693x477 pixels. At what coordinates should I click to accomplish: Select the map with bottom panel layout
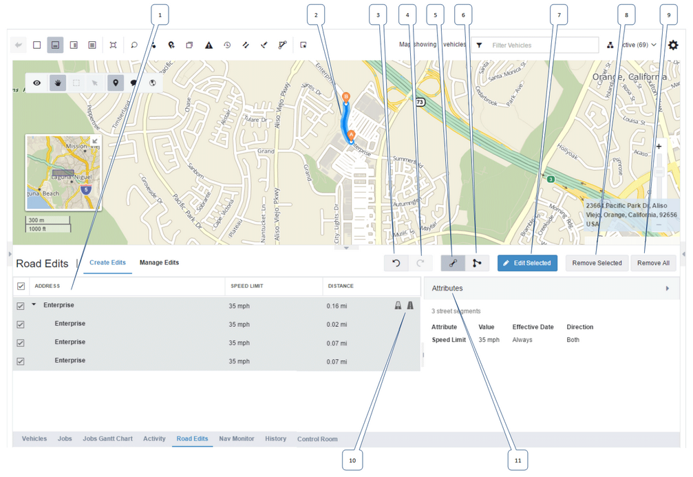click(x=55, y=45)
